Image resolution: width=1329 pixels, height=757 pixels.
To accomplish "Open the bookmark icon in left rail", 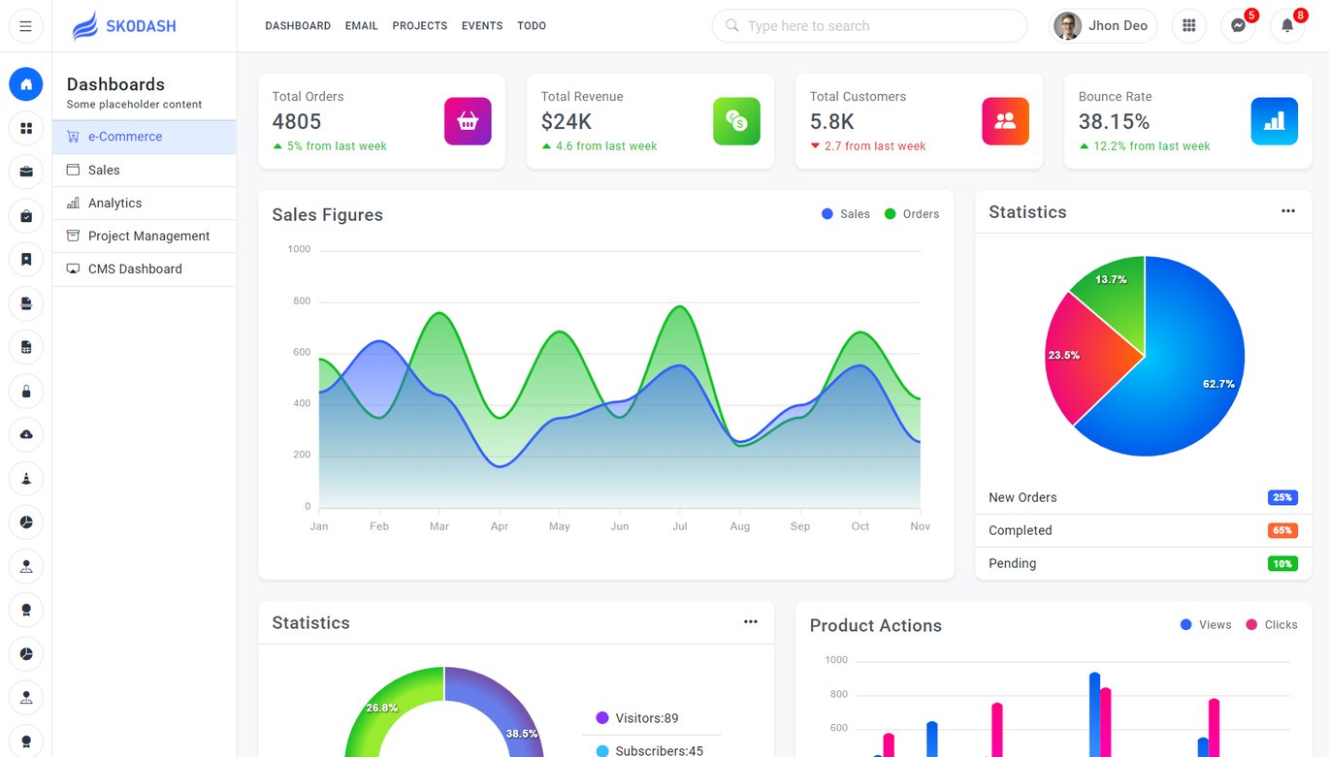I will 26,260.
